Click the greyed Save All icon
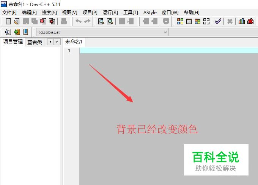 click(x=35, y=21)
